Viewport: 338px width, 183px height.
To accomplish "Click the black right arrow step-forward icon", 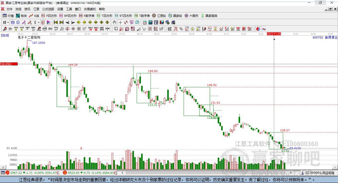I will tap(73, 22).
